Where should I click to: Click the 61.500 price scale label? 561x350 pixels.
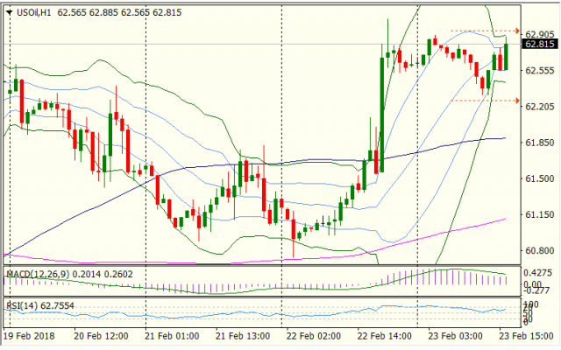tap(540, 178)
